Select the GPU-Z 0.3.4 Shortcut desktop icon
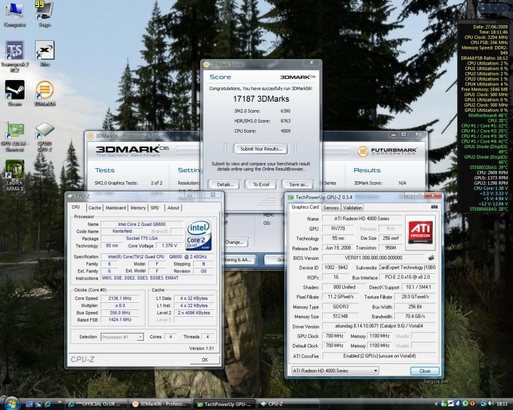 (15, 137)
